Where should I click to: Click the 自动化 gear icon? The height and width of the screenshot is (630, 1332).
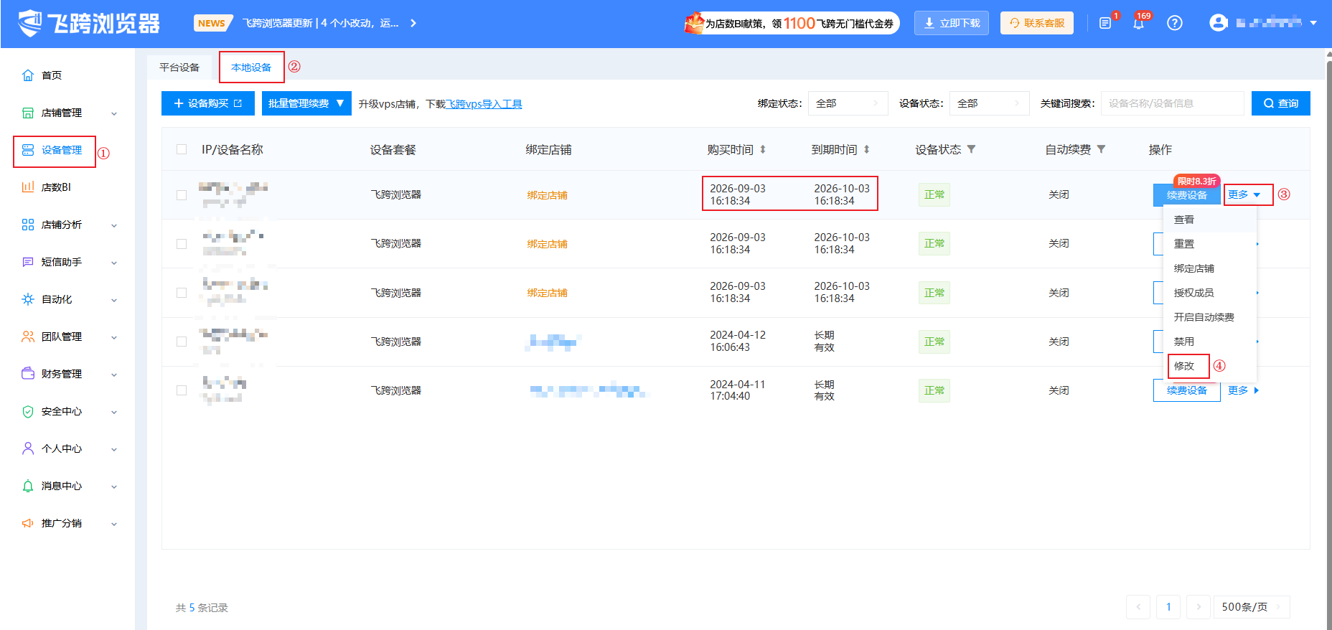point(28,299)
